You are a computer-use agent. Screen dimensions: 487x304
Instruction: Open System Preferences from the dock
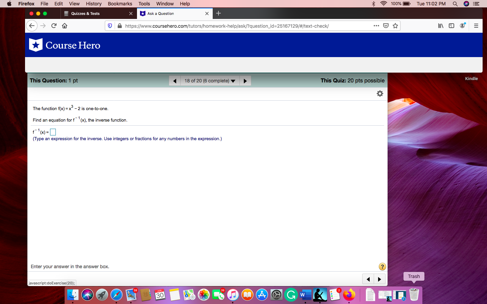(x=276, y=295)
